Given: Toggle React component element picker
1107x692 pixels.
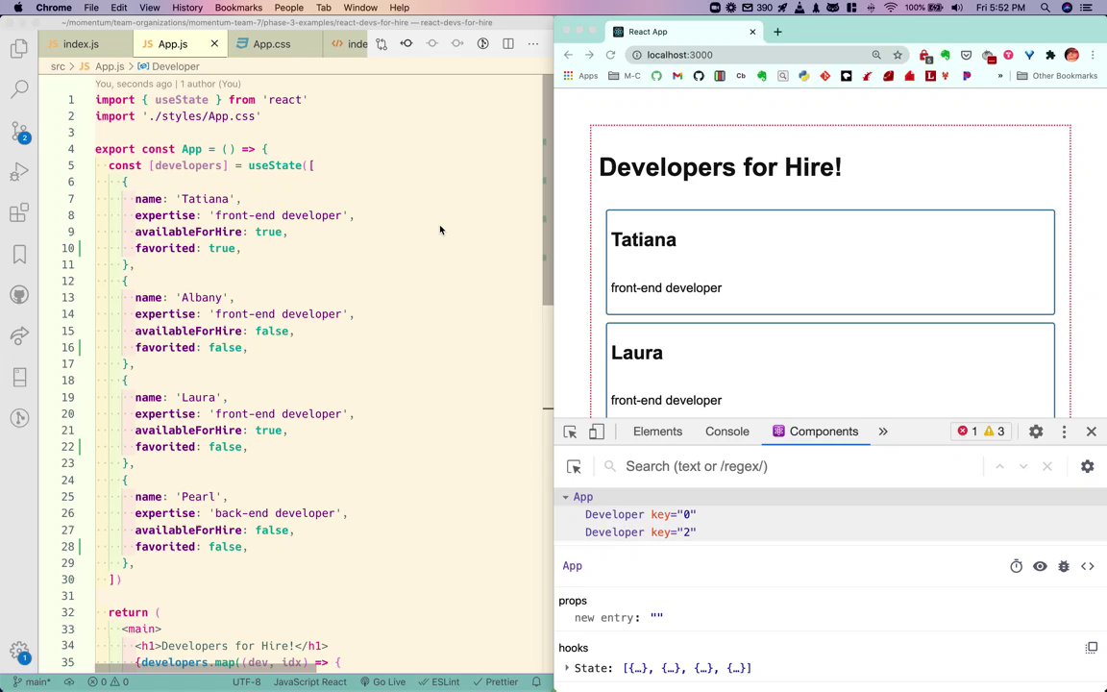Looking at the screenshot, I should coord(574,466).
